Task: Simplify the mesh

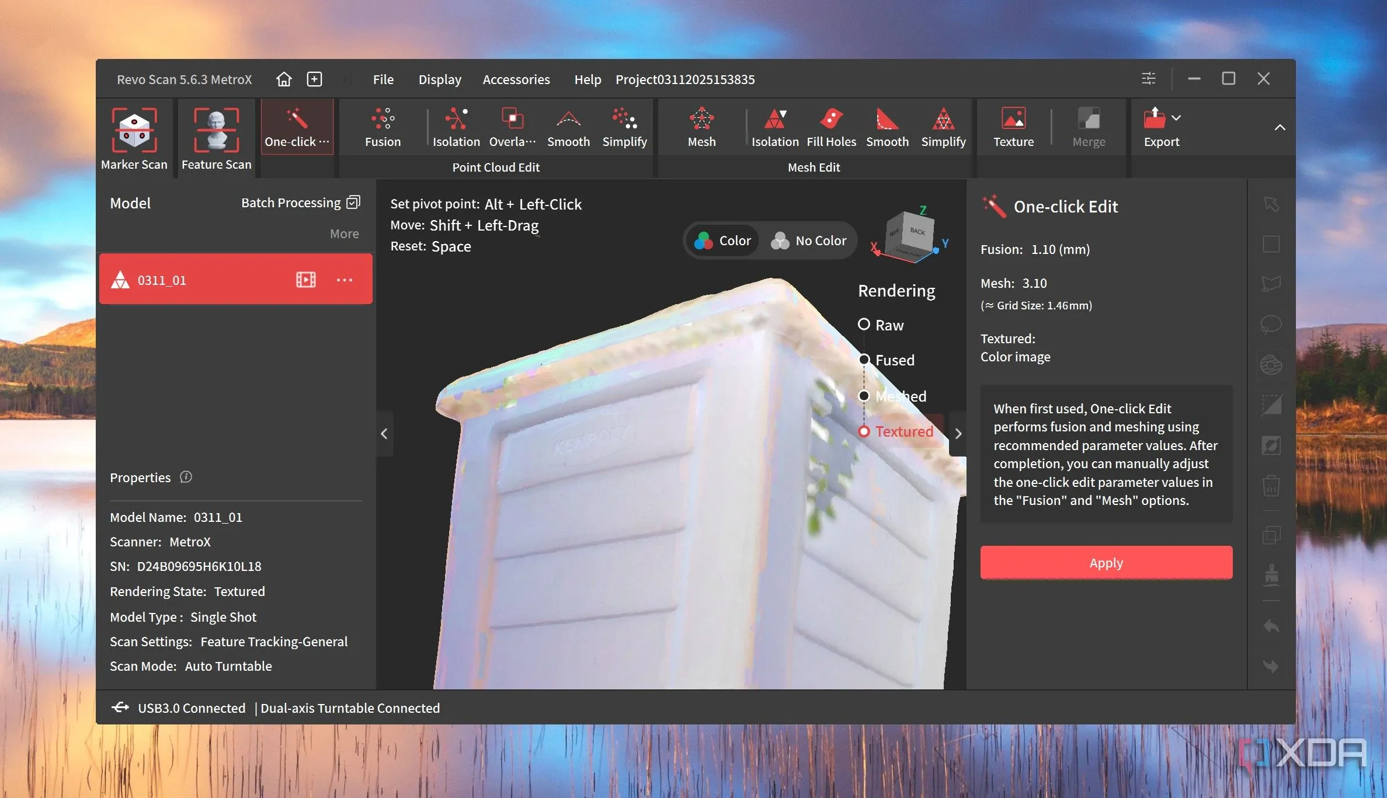Action: 943,127
